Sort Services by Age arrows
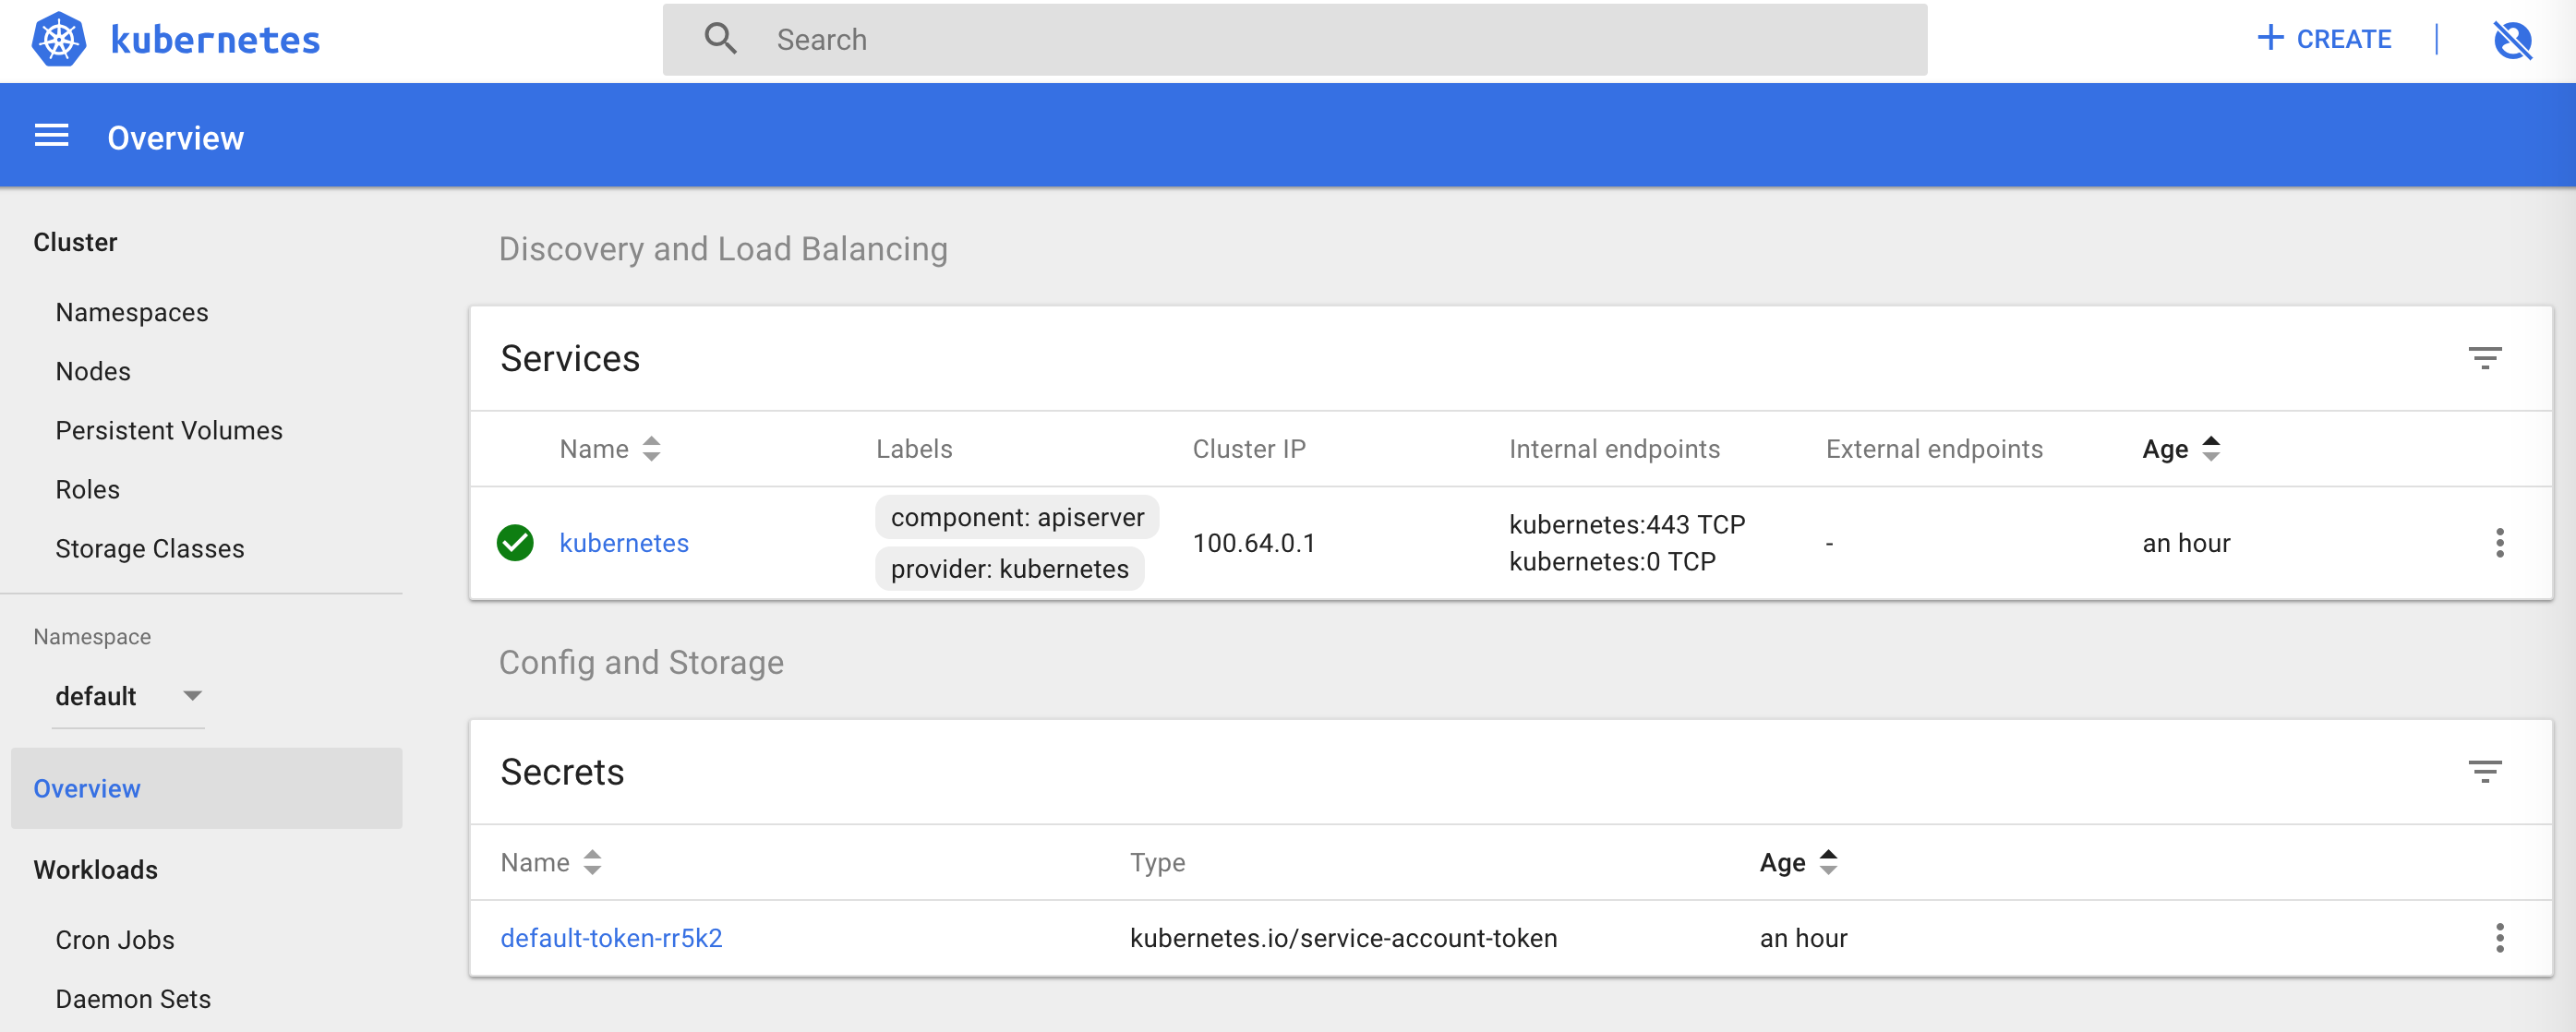Viewport: 2576px width, 1032px height. [x=2211, y=449]
